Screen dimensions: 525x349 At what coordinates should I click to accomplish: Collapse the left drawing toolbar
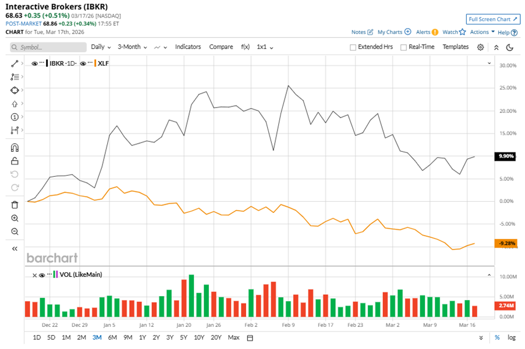(x=15, y=248)
